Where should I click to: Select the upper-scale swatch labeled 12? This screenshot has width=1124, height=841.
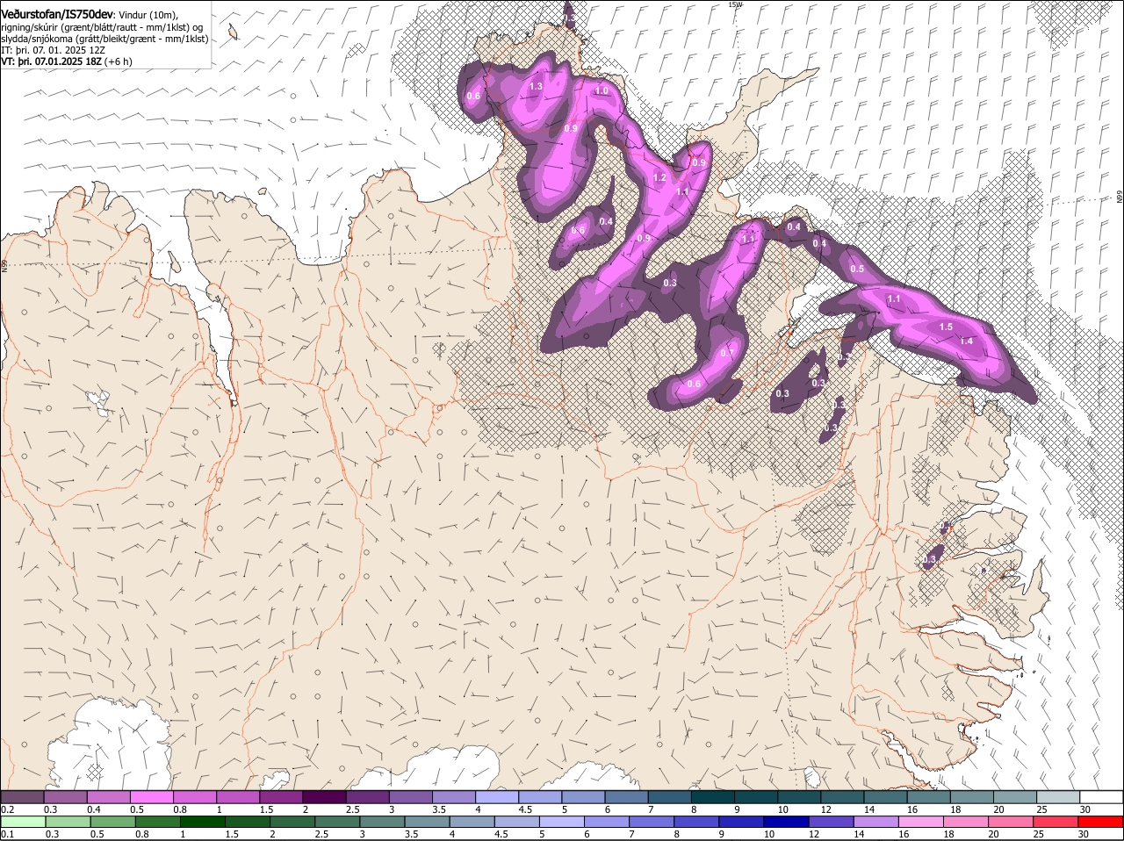[841, 796]
